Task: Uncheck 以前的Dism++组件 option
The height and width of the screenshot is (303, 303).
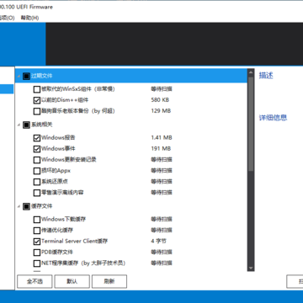Action: pyautogui.click(x=37, y=100)
